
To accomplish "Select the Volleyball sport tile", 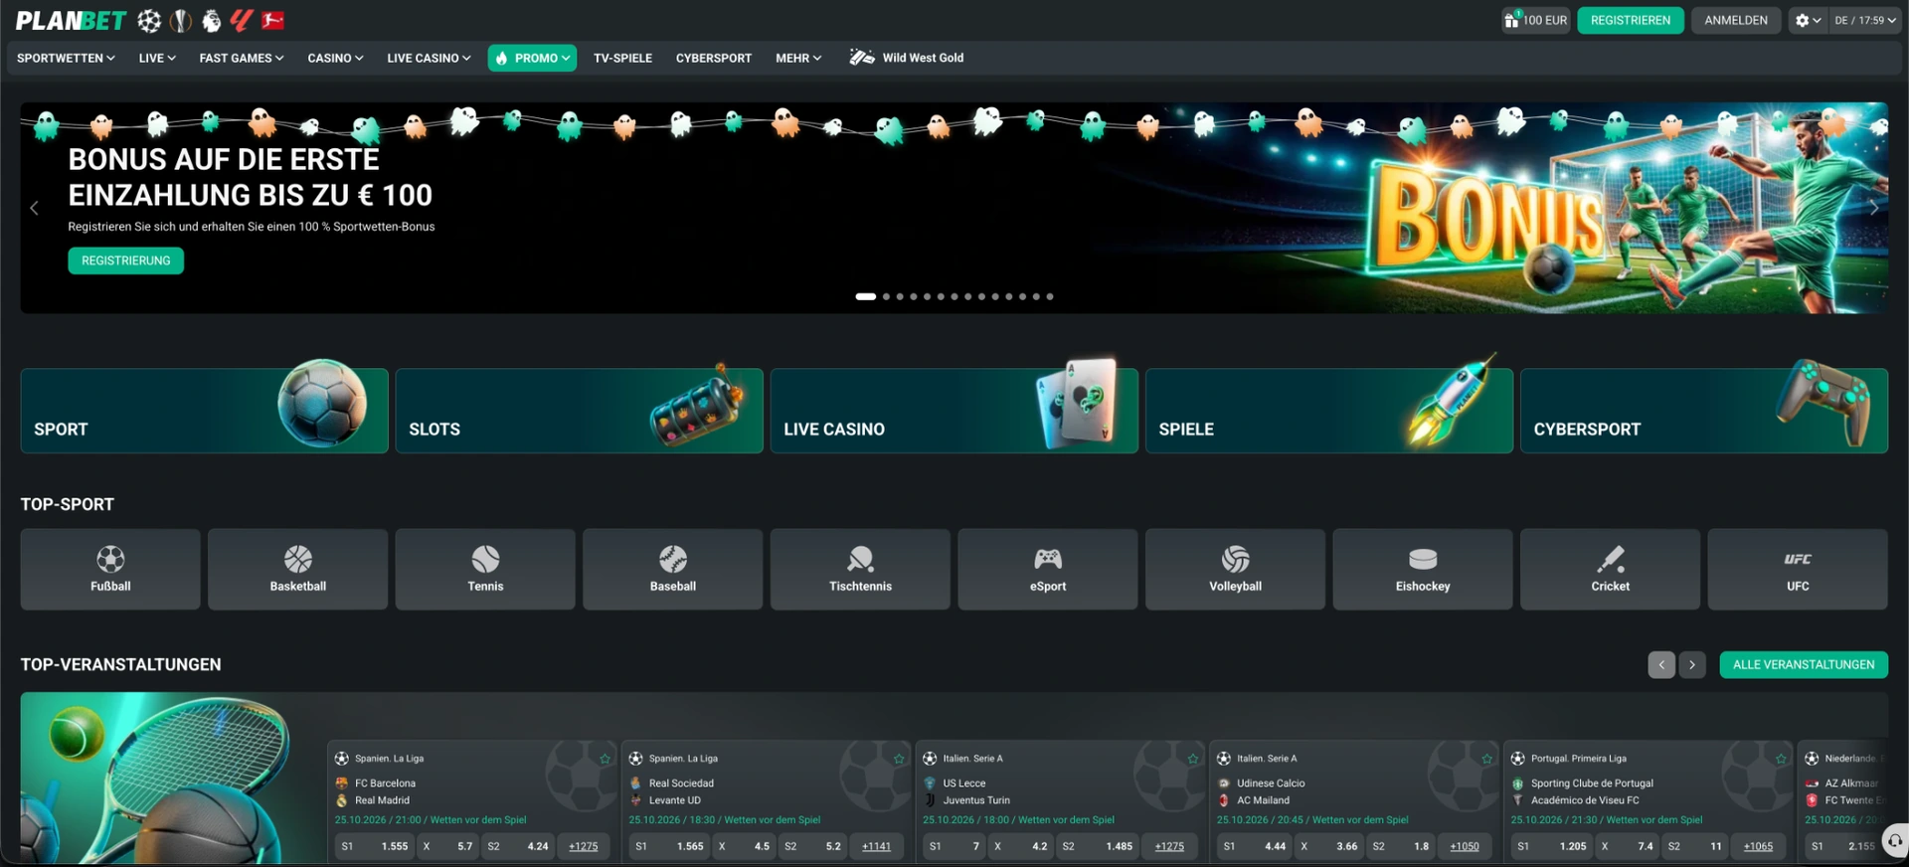I will (1236, 569).
